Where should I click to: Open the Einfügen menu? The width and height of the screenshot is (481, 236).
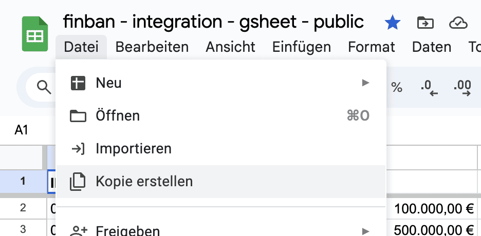click(x=301, y=47)
